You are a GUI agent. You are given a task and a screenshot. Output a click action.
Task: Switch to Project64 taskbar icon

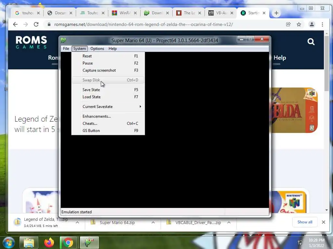(x=89, y=243)
